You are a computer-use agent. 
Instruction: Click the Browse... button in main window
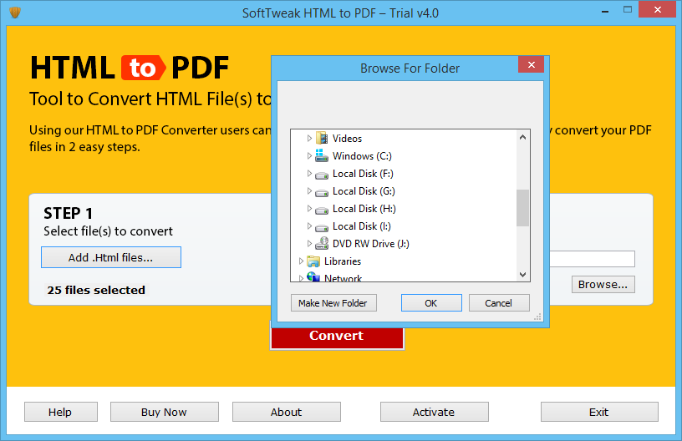pyautogui.click(x=603, y=285)
